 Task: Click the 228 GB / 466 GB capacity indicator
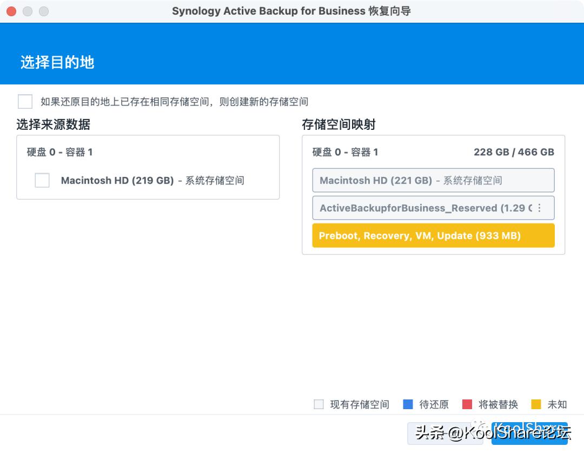(514, 152)
